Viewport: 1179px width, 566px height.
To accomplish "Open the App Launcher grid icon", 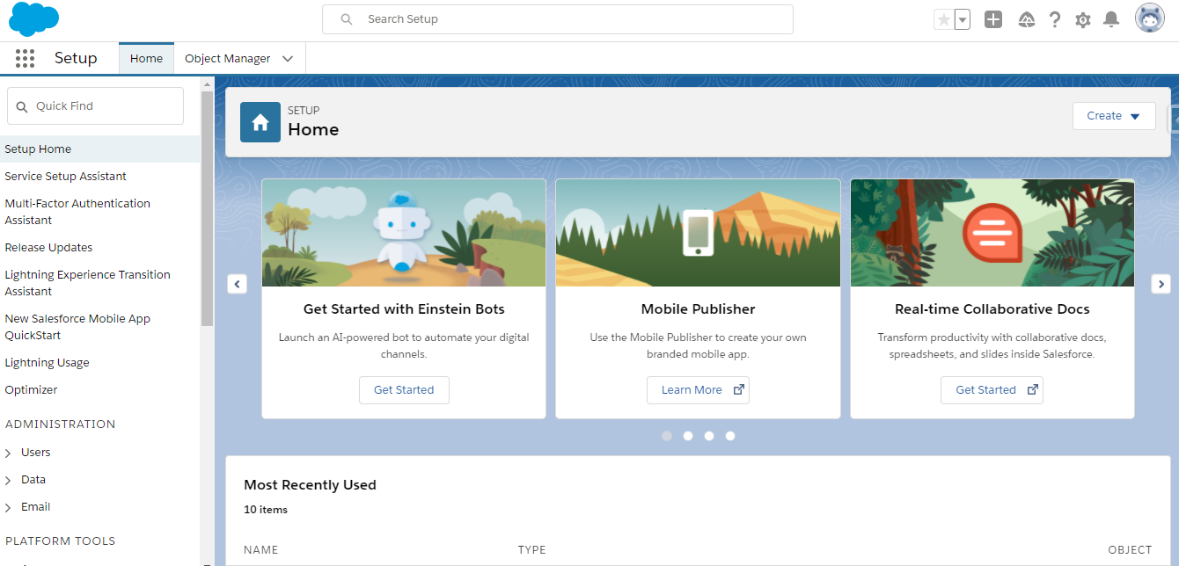I will [25, 58].
